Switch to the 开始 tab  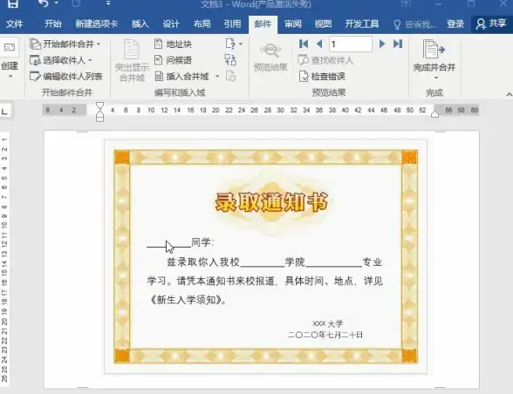[52, 24]
